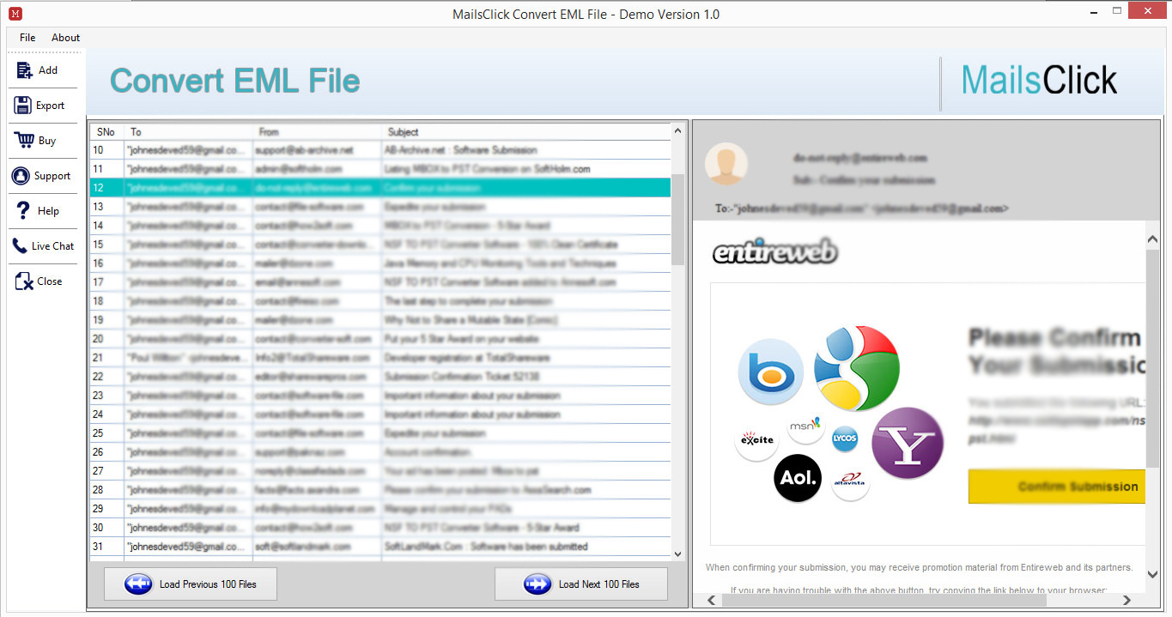Click the Add files icon
This screenshot has height=617, width=1172.
[24, 70]
